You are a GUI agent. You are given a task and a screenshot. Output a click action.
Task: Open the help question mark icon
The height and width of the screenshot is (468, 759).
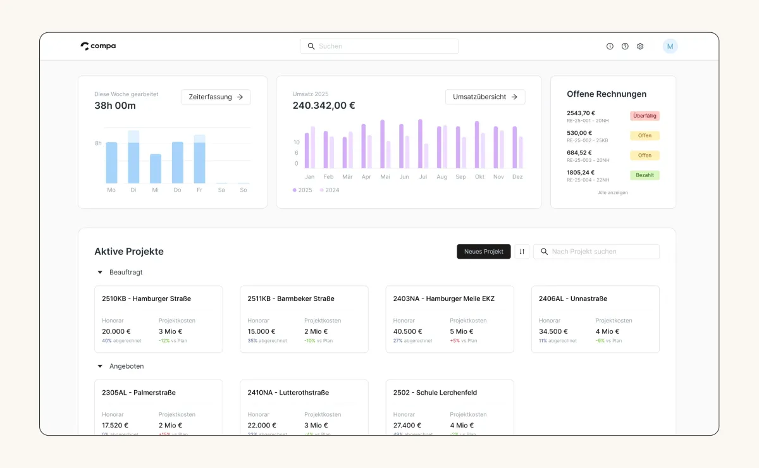point(625,46)
